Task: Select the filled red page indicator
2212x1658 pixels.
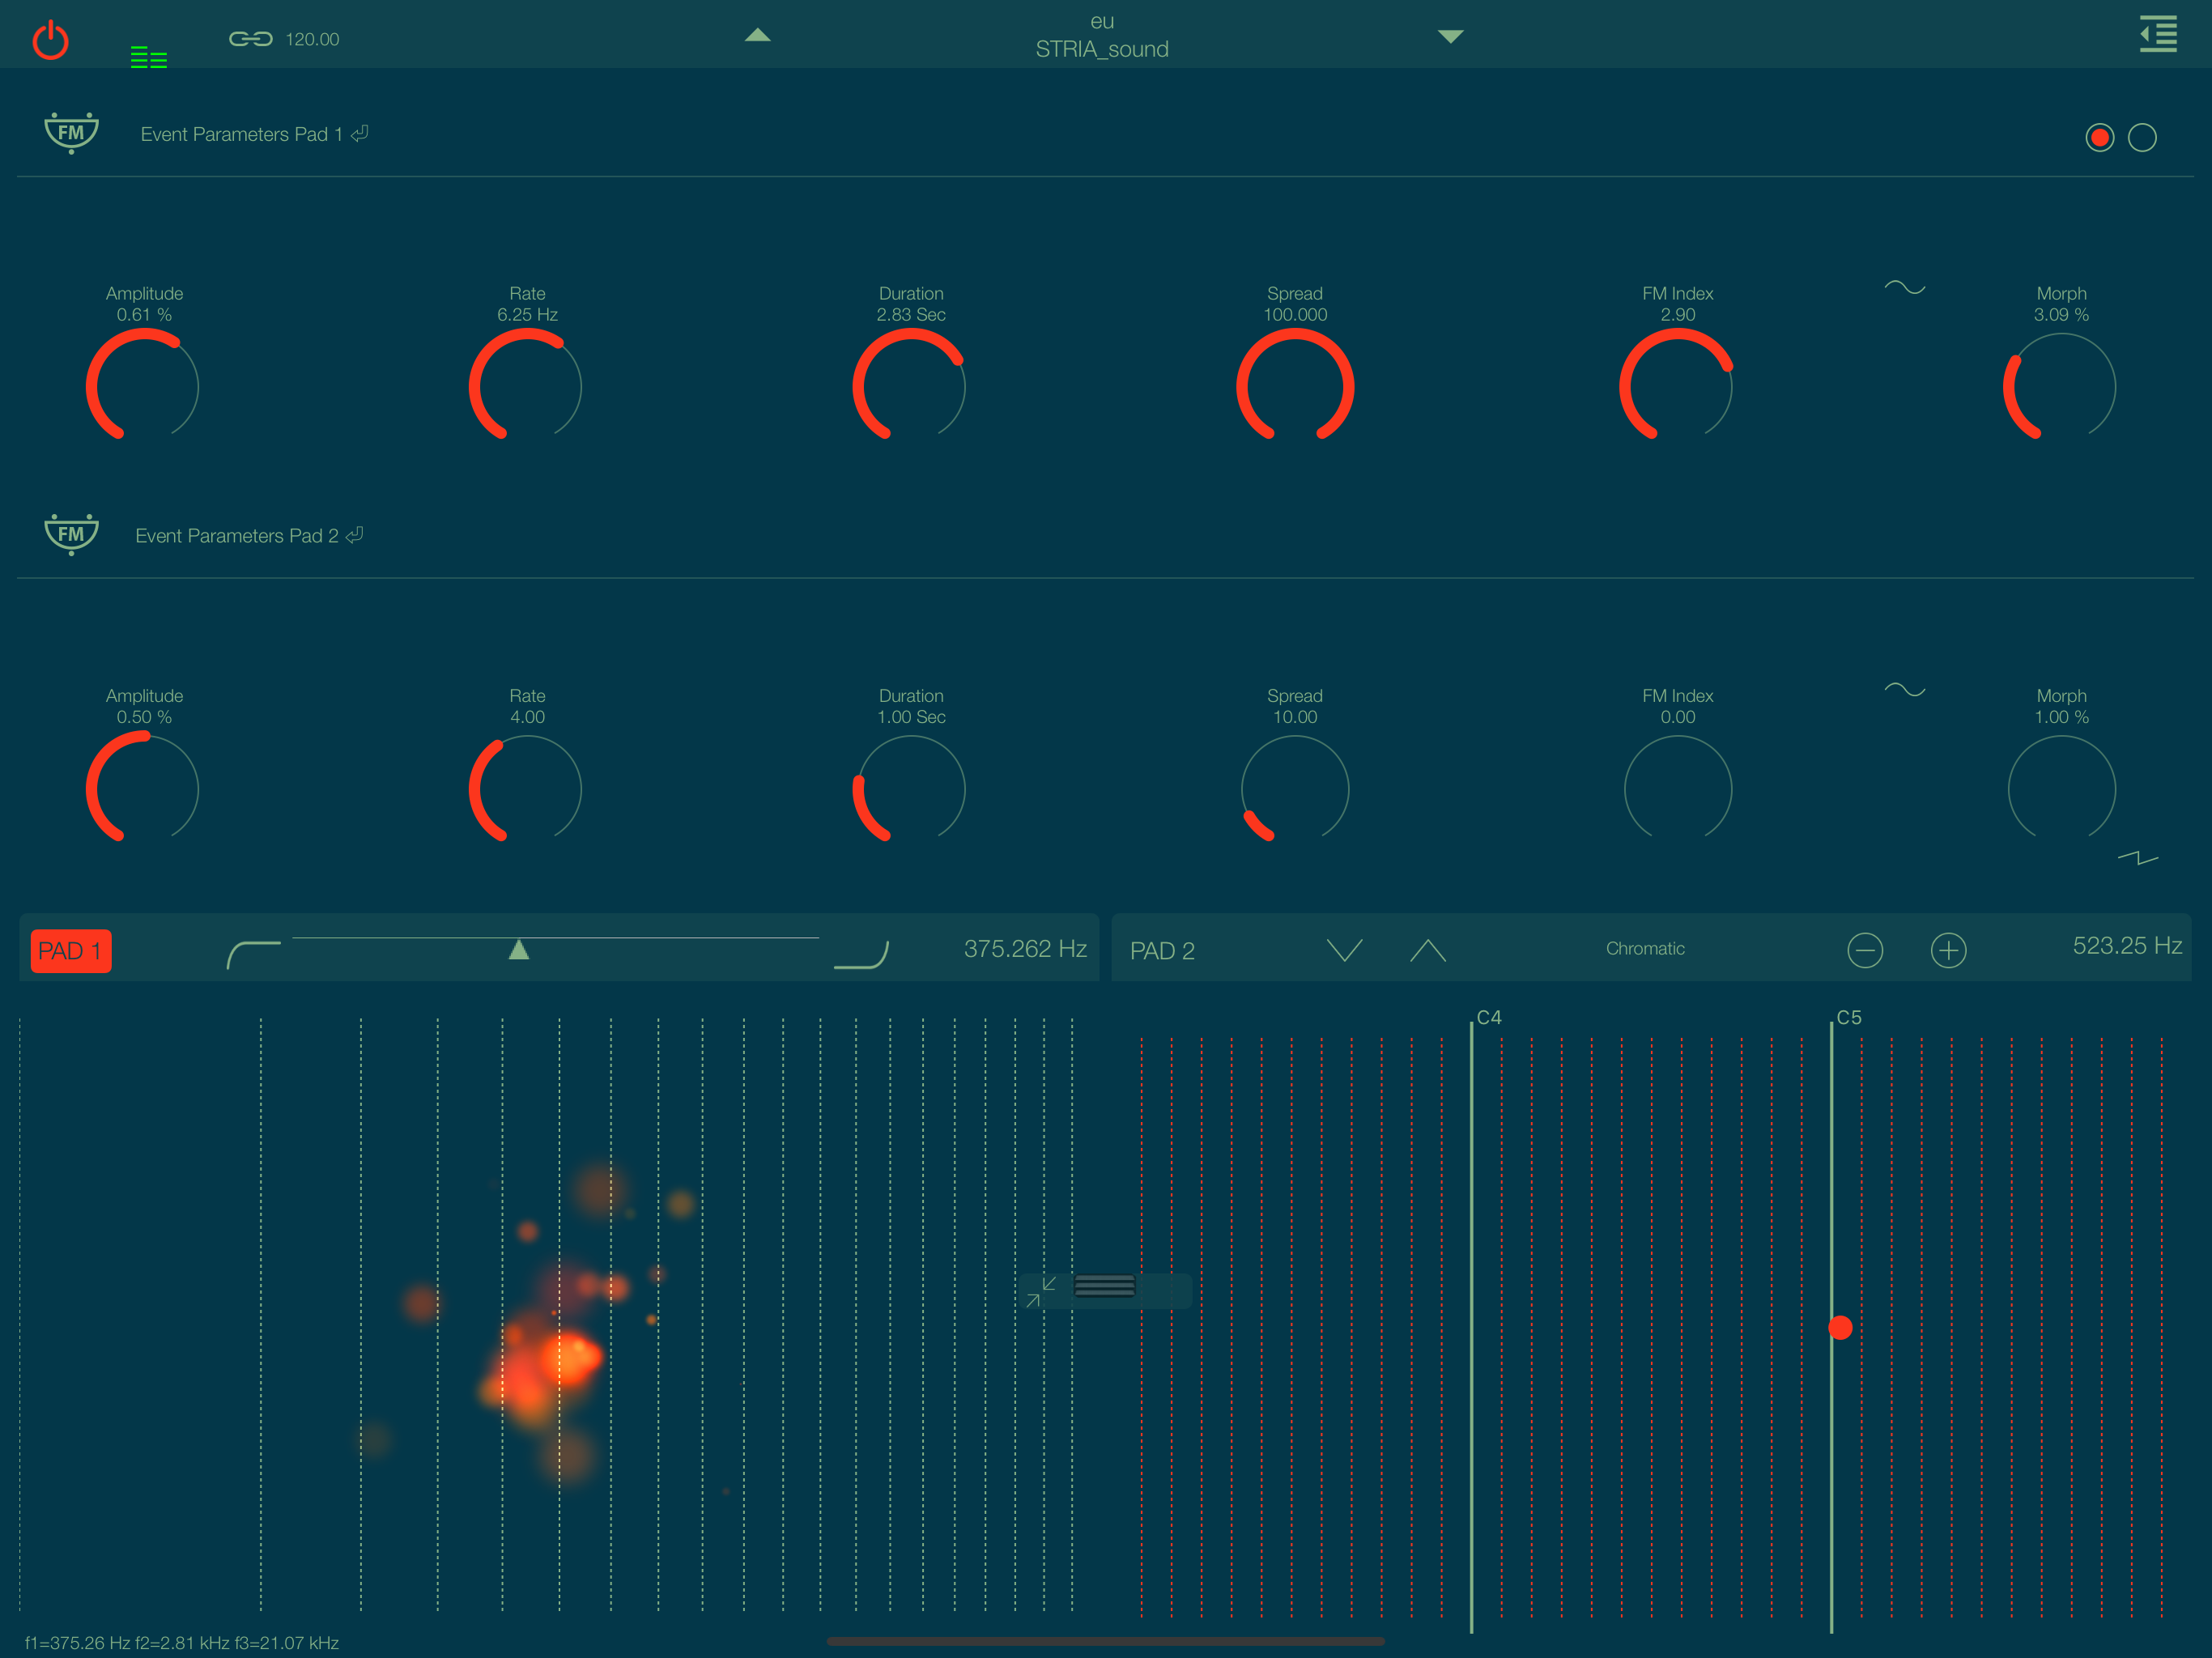Action: (2099, 137)
